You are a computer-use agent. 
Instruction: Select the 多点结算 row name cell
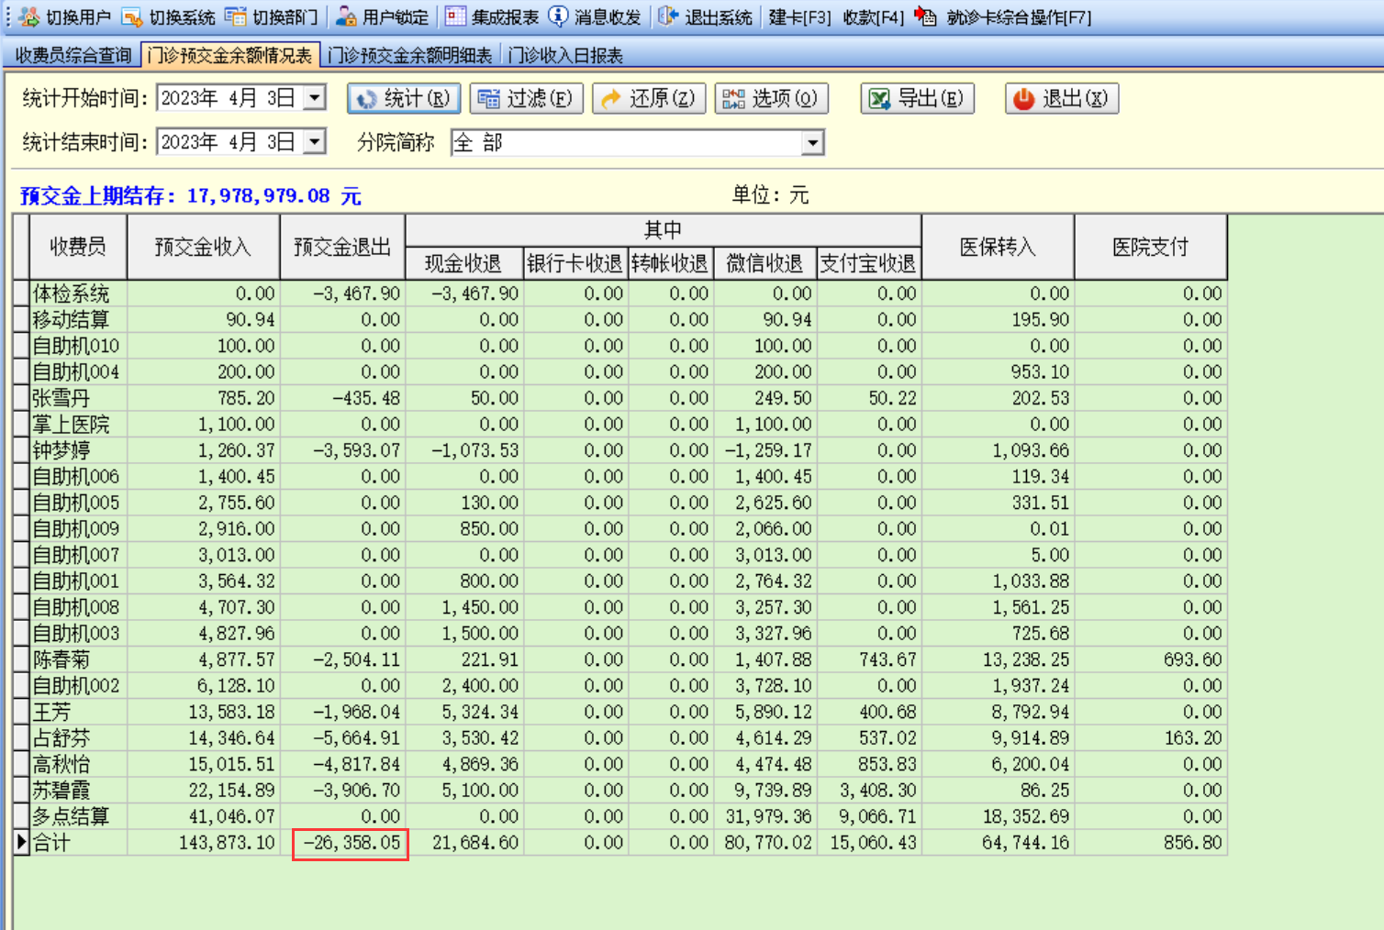tap(78, 816)
